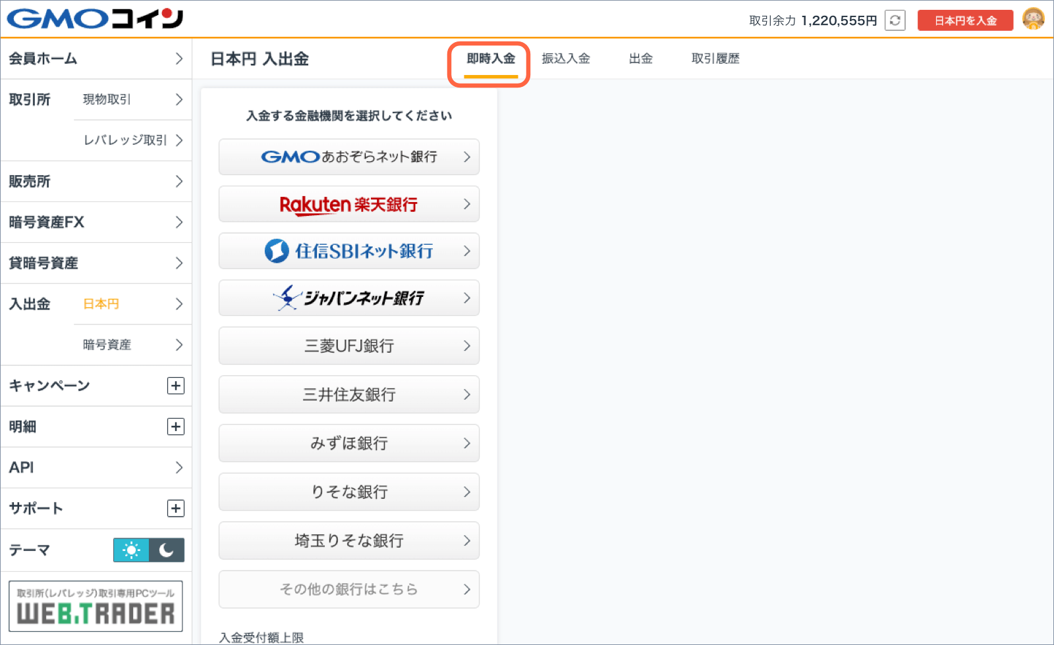Go to 会員ホーム
1054x645 pixels.
(96, 59)
